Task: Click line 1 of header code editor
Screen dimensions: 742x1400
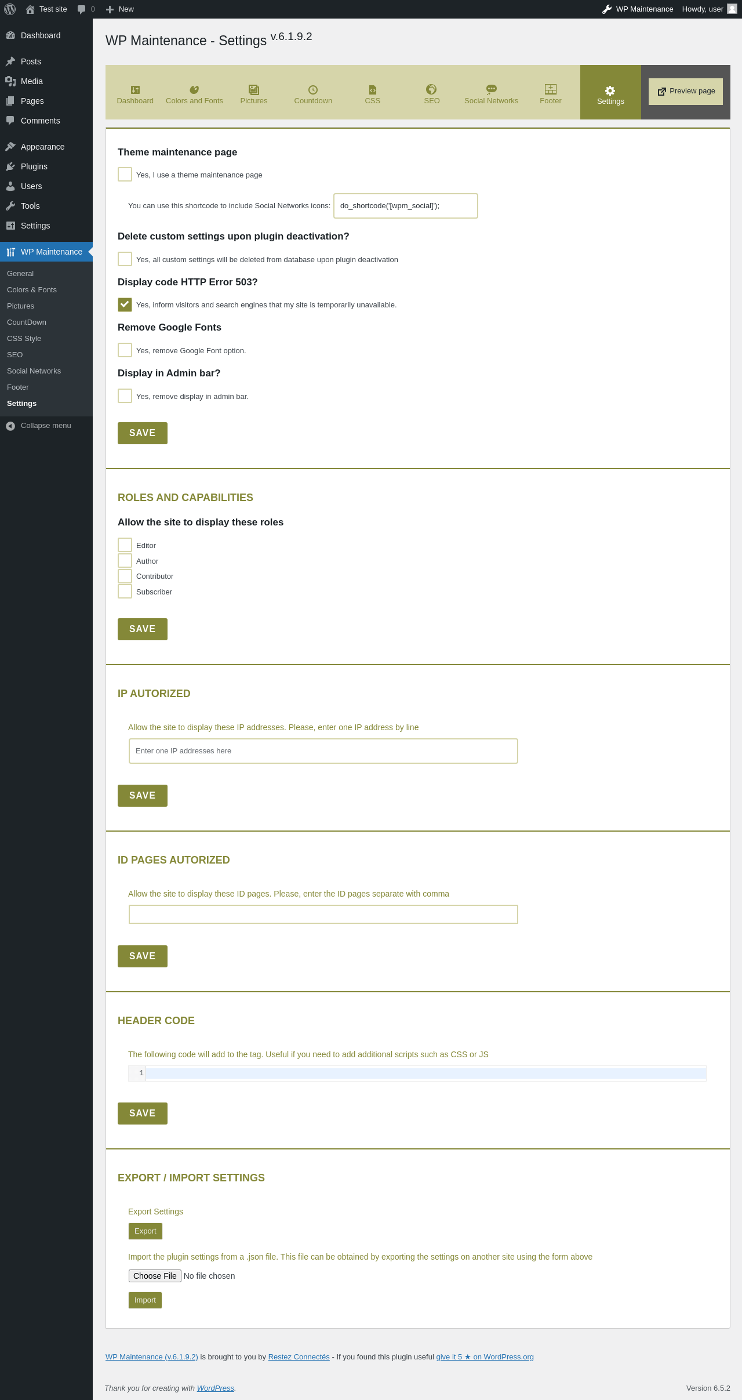Action: (425, 1073)
